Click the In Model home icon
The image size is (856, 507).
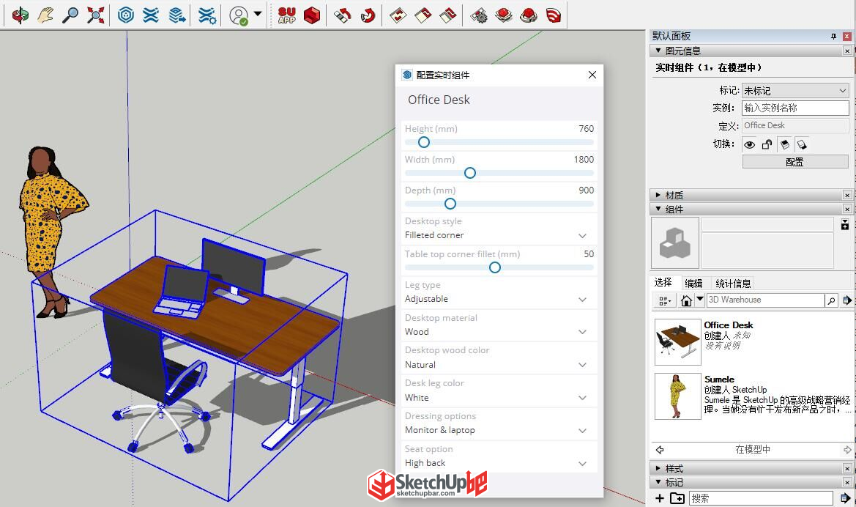(686, 300)
